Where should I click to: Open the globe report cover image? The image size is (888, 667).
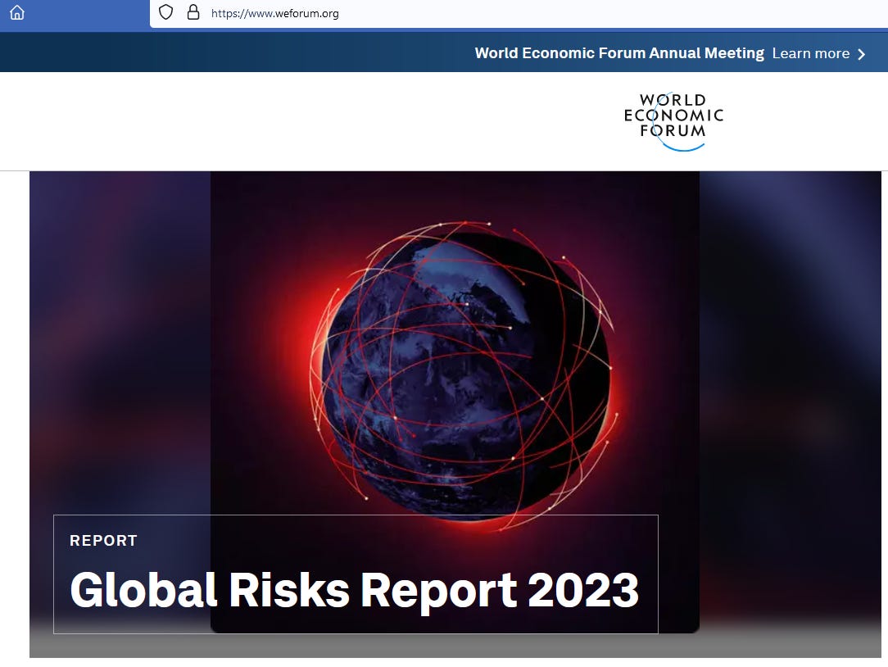(x=455, y=402)
